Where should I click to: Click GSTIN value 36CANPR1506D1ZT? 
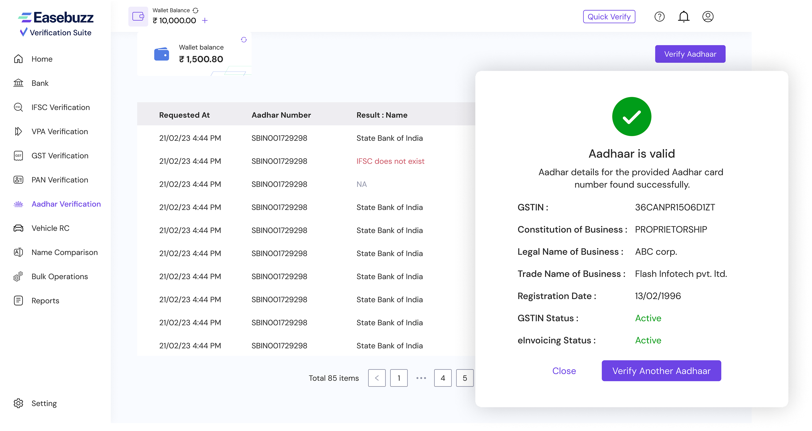675,208
